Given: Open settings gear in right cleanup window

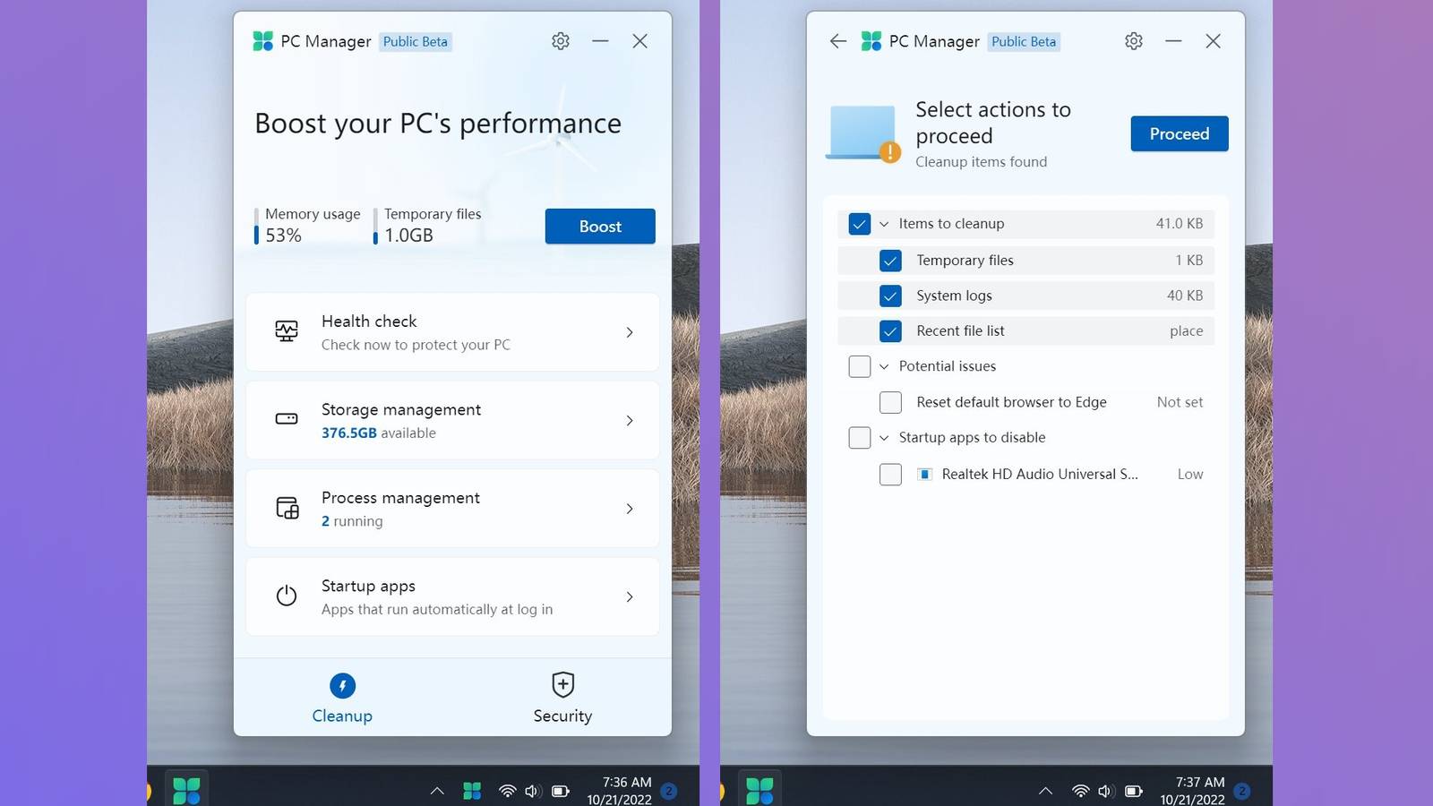Looking at the screenshot, I should [x=1134, y=41].
